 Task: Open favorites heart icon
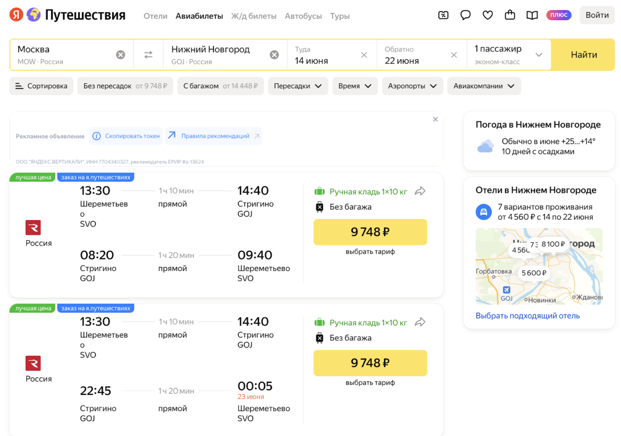(488, 15)
